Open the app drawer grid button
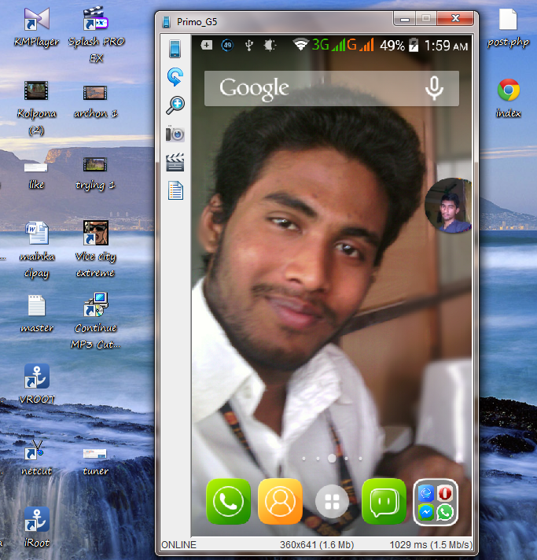Image resolution: width=537 pixels, height=560 pixels. point(332,502)
